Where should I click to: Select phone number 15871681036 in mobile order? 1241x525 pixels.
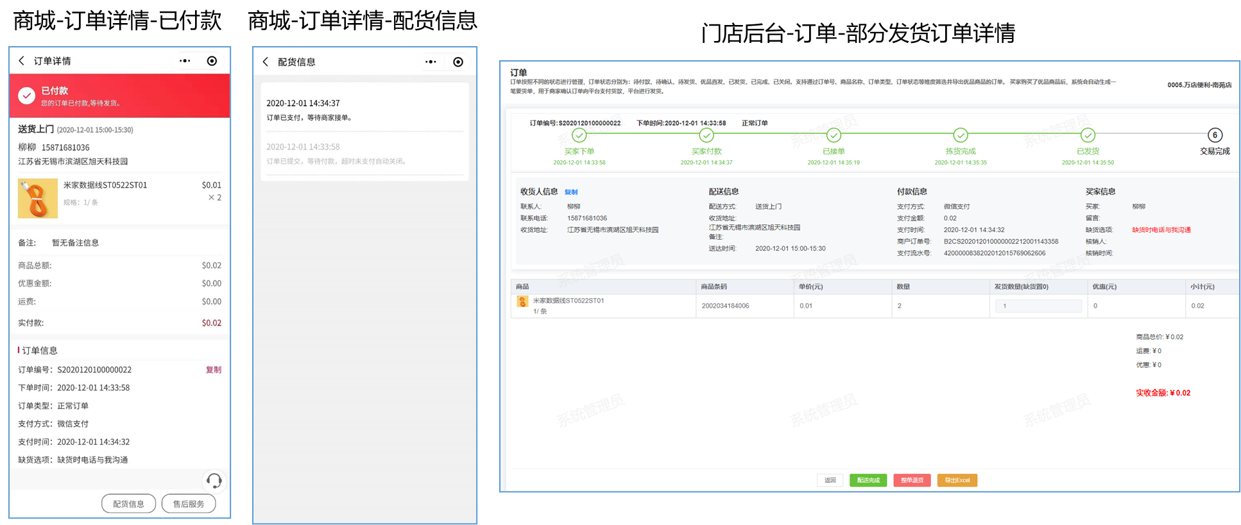click(65, 147)
